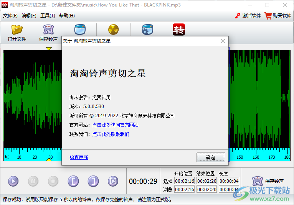Click the 选择 结束位置 field 00:02:20
The image size is (294, 205).
click(x=206, y=181)
